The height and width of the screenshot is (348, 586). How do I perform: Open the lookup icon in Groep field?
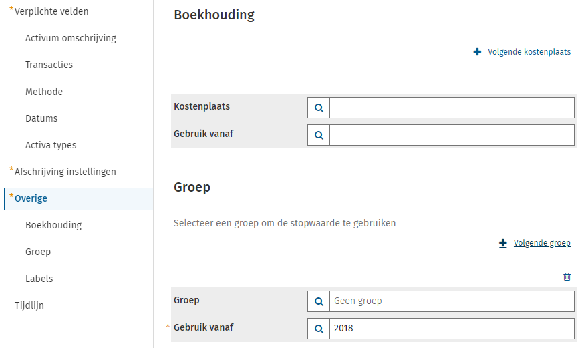click(x=319, y=301)
